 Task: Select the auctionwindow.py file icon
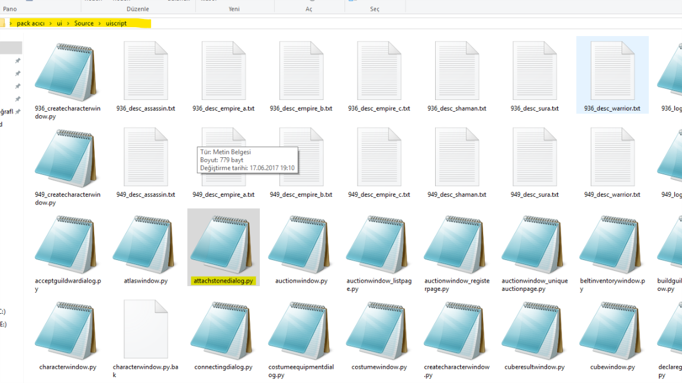pyautogui.click(x=299, y=245)
